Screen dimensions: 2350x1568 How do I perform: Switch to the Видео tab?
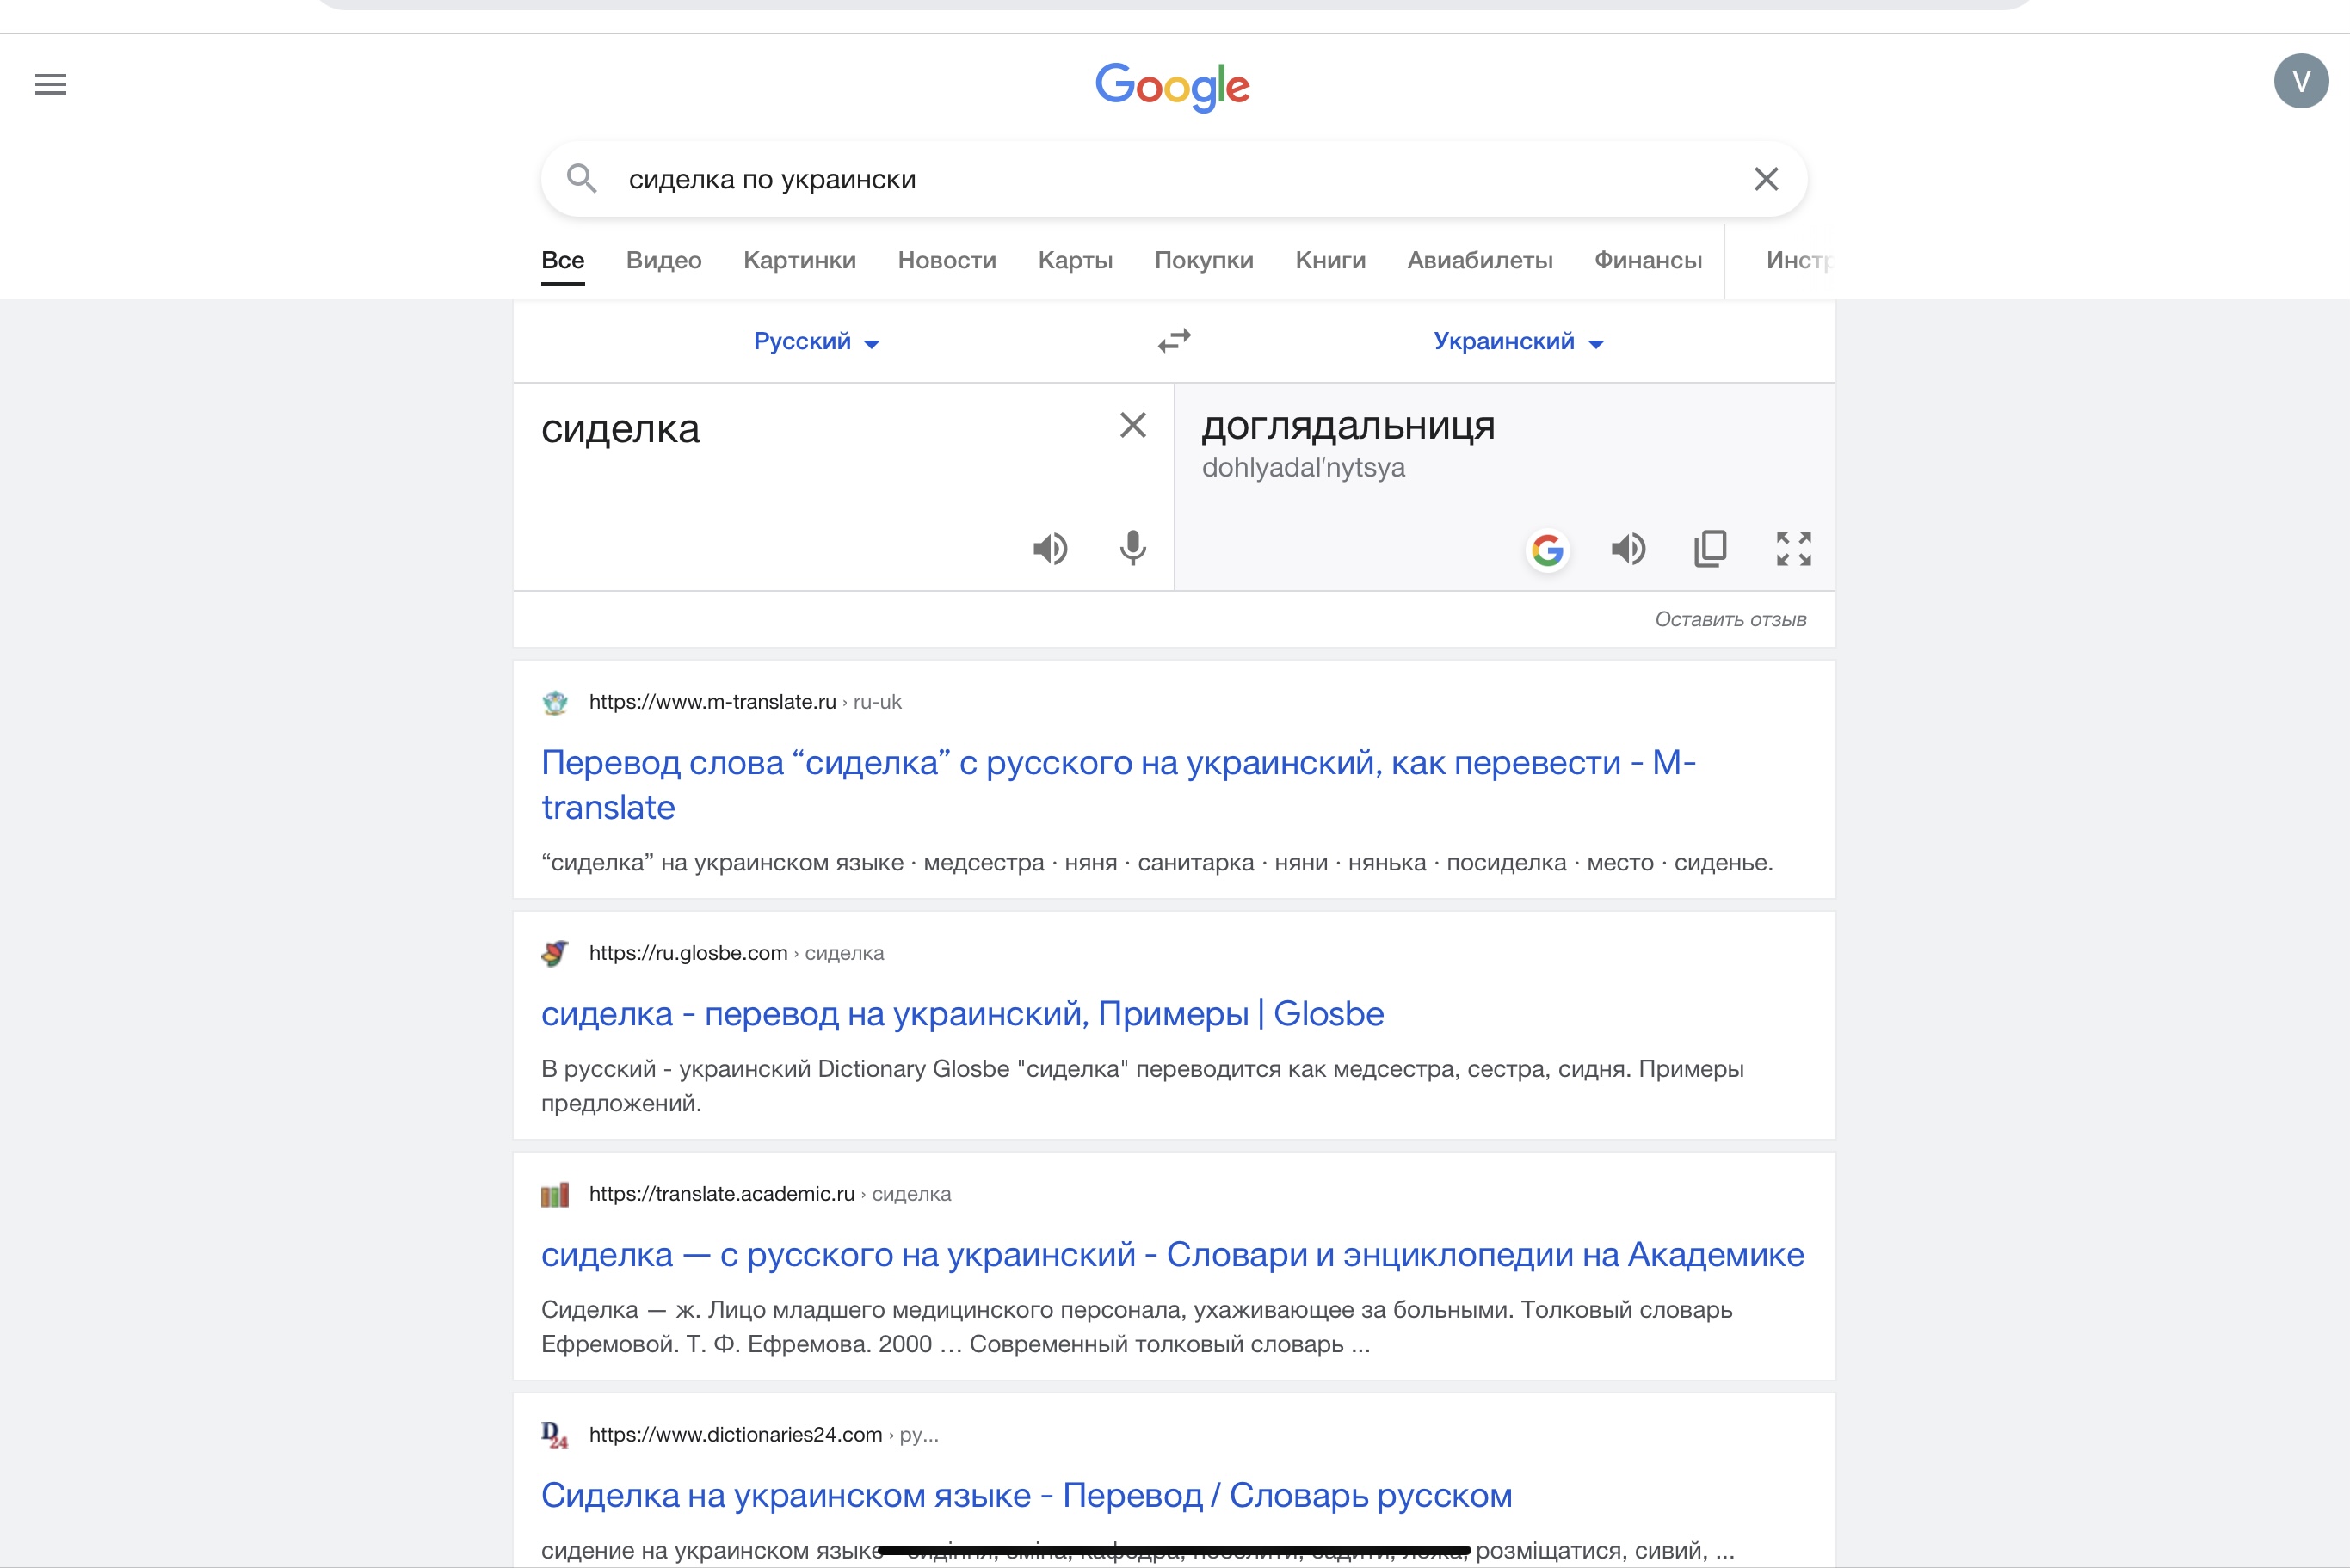(663, 260)
